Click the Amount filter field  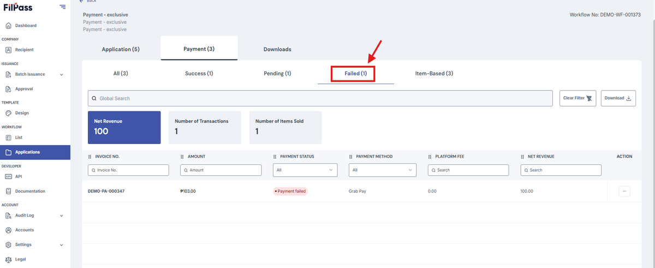(x=221, y=170)
